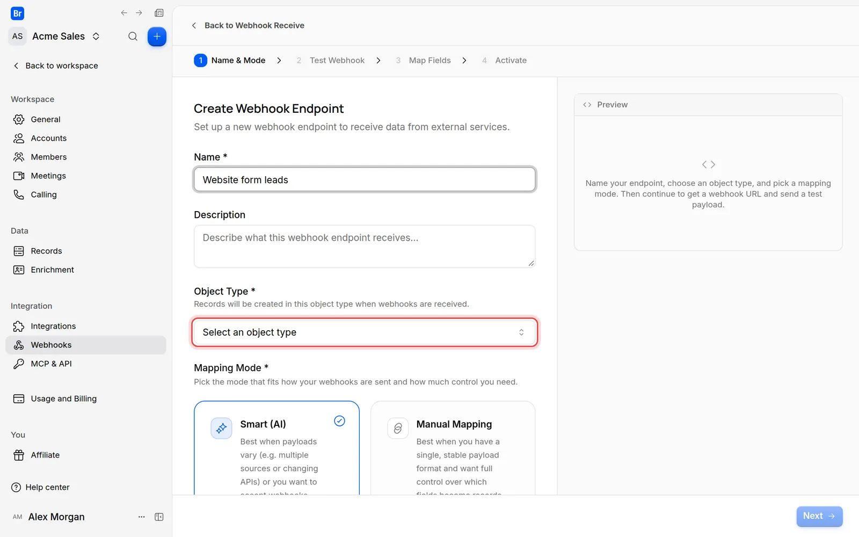Viewport: 859px width, 537px height.
Task: Open the Records data page
Action: pos(86,251)
